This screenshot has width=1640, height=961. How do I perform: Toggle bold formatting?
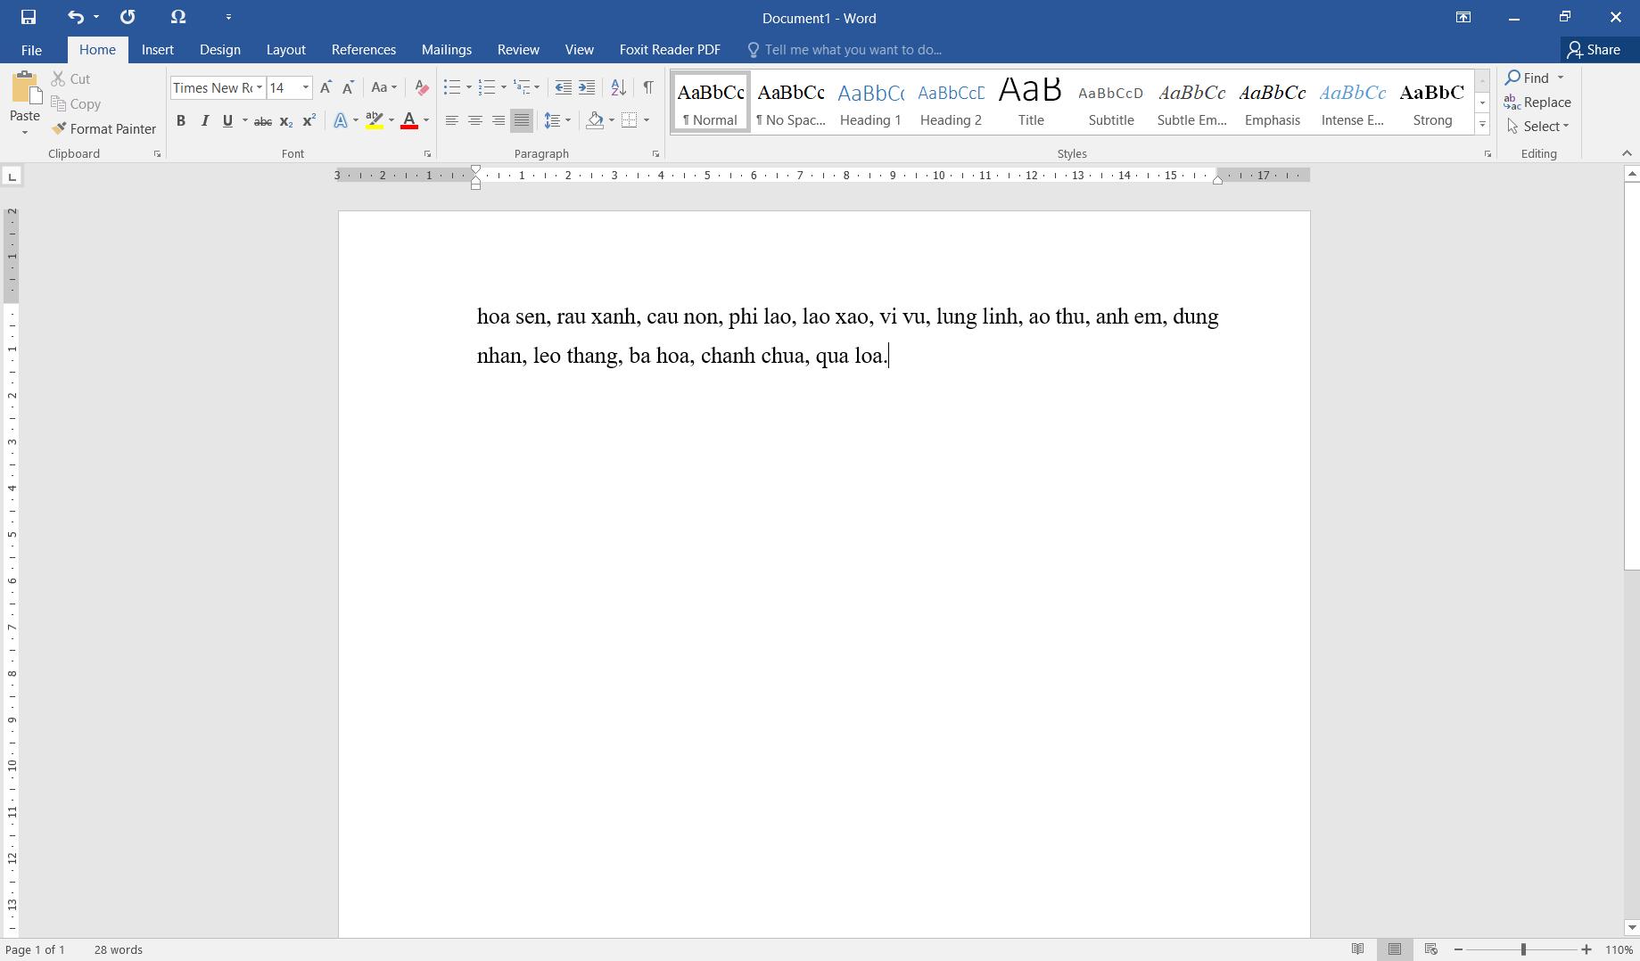tap(181, 120)
